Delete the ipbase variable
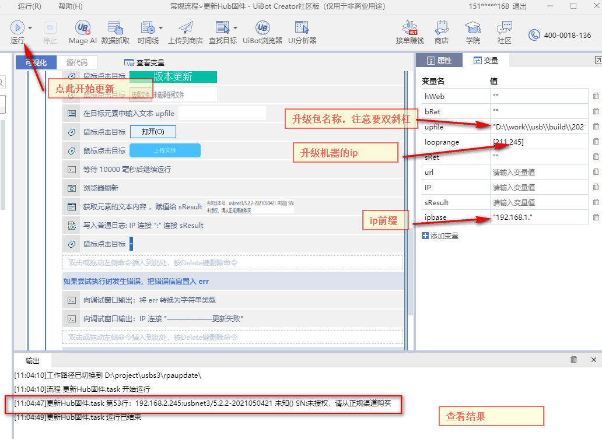Image resolution: width=602 pixels, height=439 pixels. 596,217
